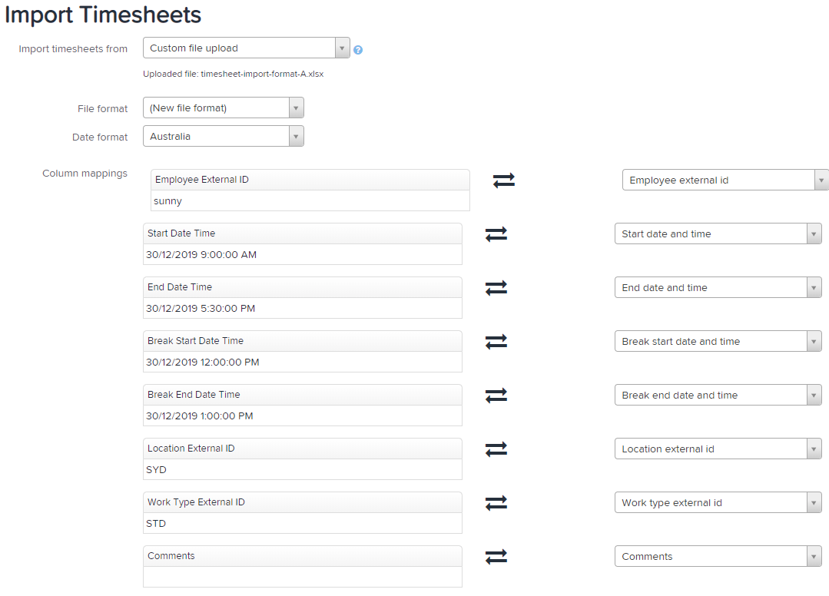Open the Date format Australia dropdown
Screen dimensions: 829x596
coord(223,136)
